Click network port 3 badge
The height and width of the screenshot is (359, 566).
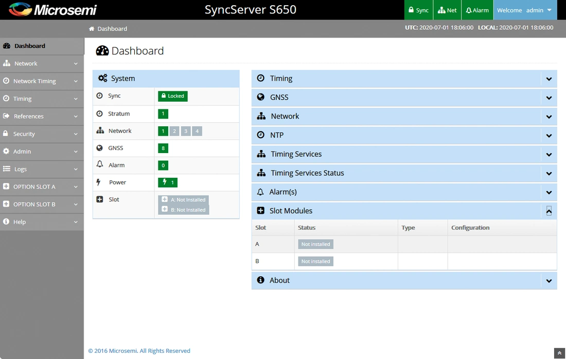click(x=186, y=131)
